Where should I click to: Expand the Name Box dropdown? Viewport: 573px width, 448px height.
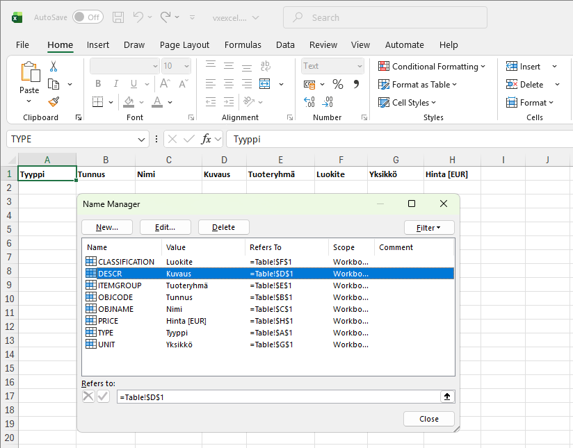click(x=141, y=140)
